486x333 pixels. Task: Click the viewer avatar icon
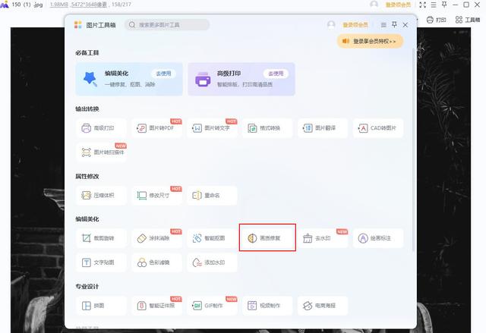tap(374, 5)
